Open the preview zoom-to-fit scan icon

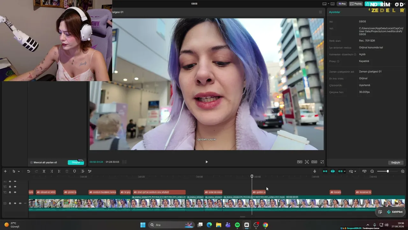[x=307, y=162]
